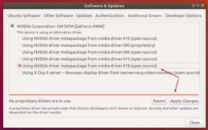Choose the nvidia-driver-396 driver option
Viewport: 208px width, 130px height.
19,52
